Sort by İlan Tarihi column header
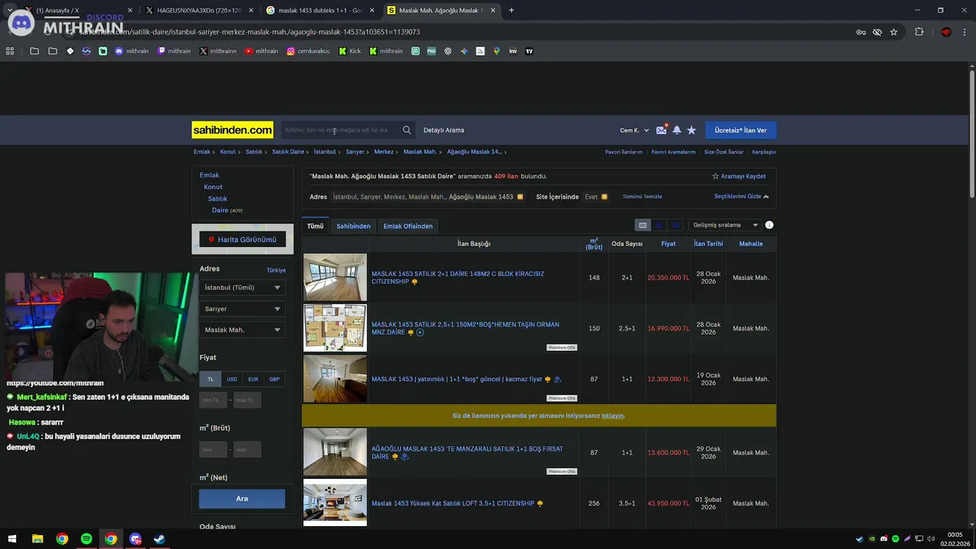 coord(708,244)
